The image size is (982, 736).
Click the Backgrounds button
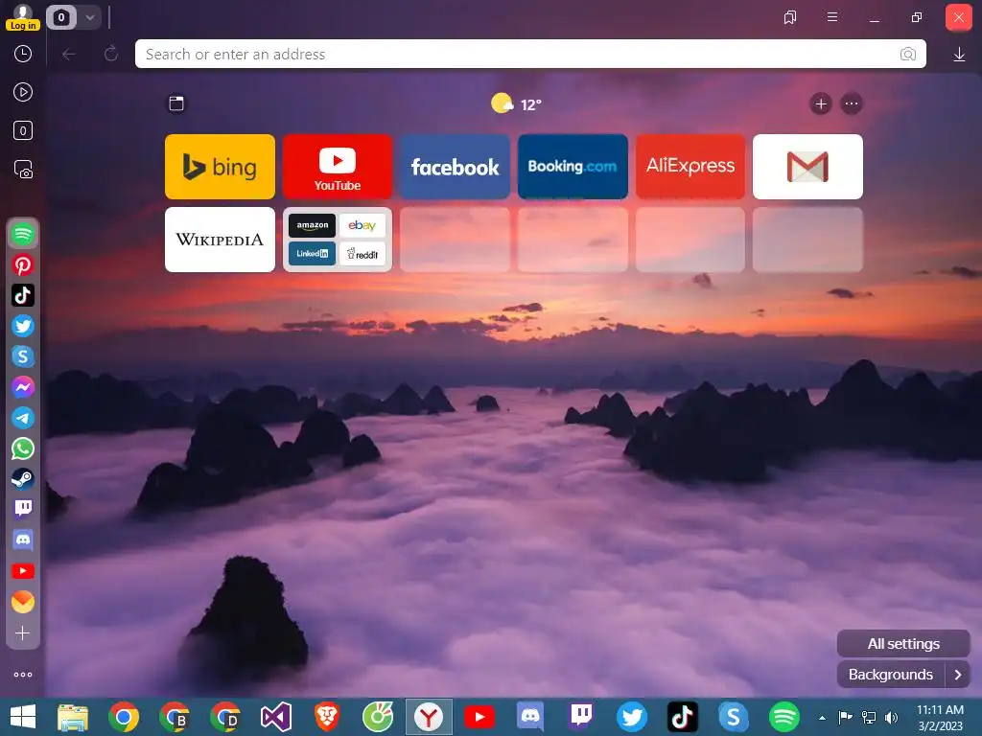(x=891, y=674)
